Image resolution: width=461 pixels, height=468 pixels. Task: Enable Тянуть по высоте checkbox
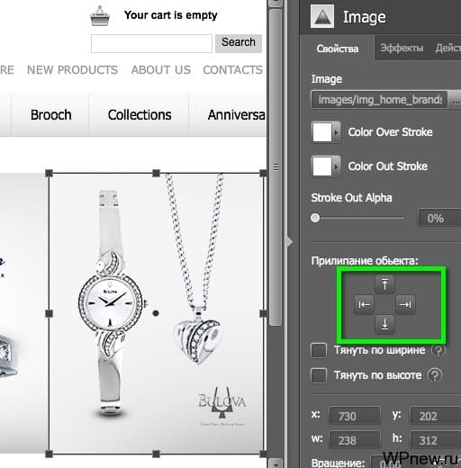319,375
